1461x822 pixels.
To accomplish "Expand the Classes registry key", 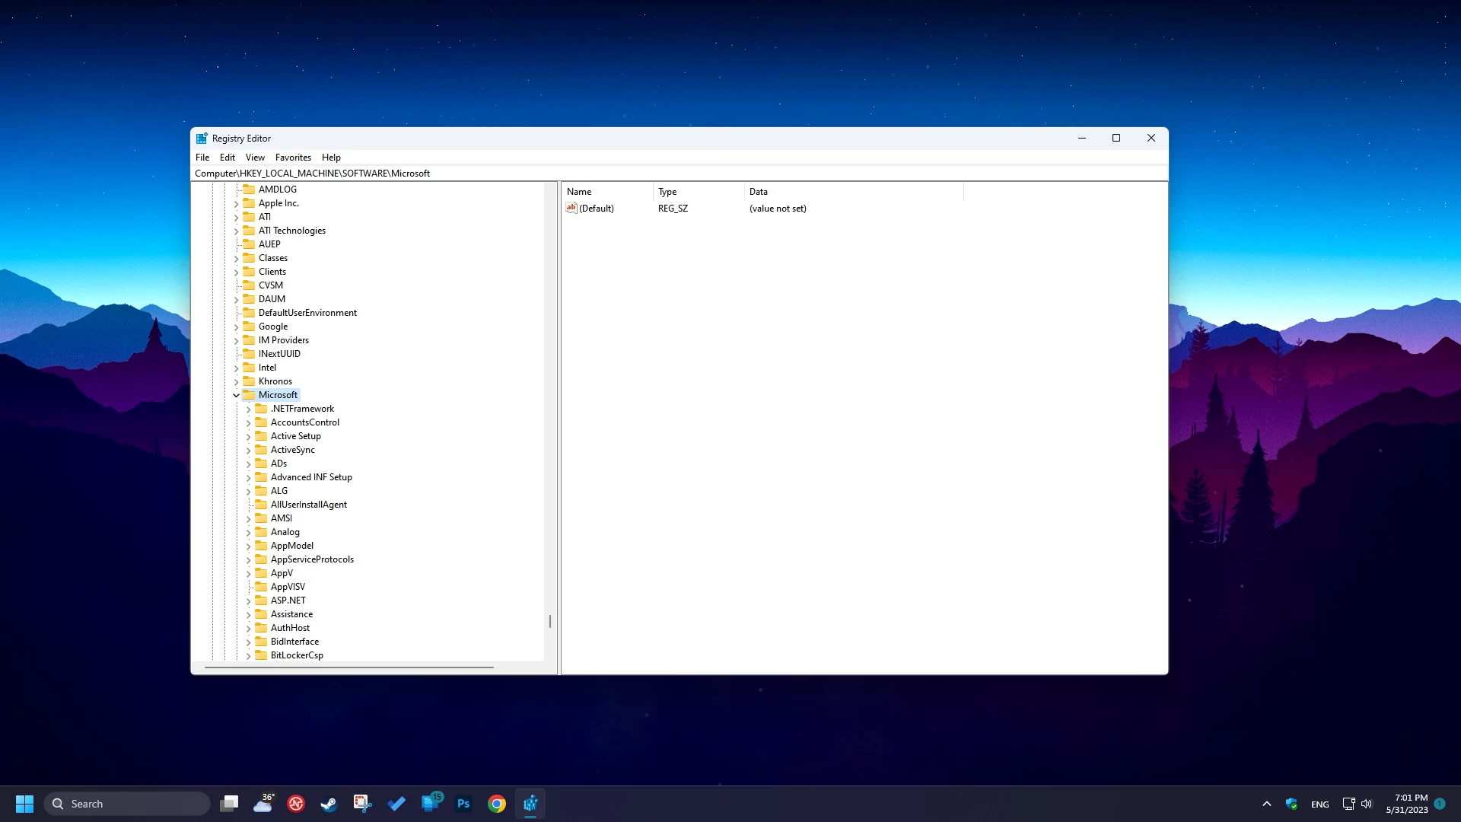I will coord(236,258).
